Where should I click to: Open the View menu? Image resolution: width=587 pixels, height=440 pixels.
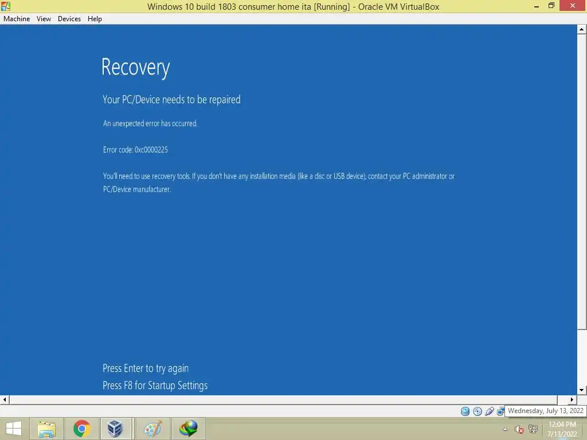(44, 19)
